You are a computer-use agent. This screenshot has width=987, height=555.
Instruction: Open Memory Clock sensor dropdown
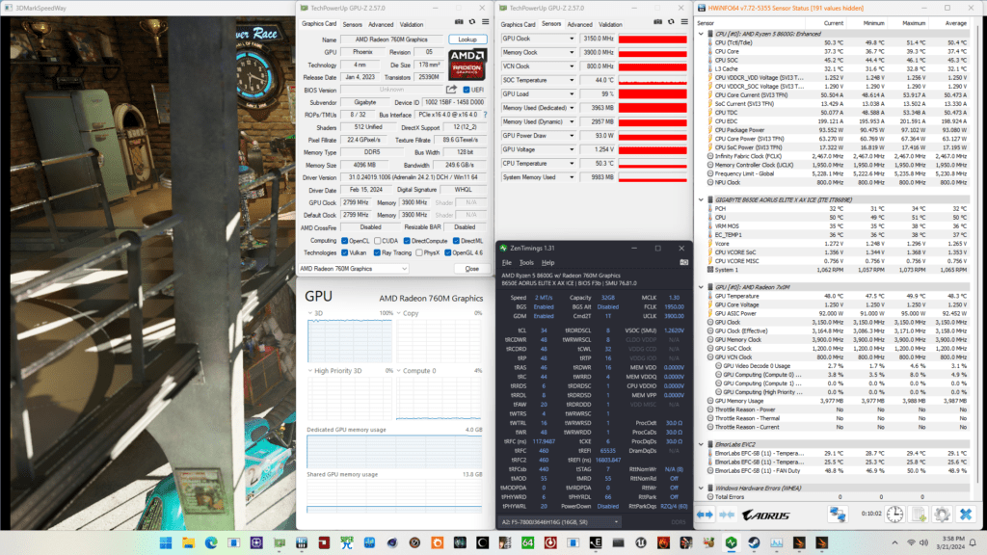click(572, 52)
